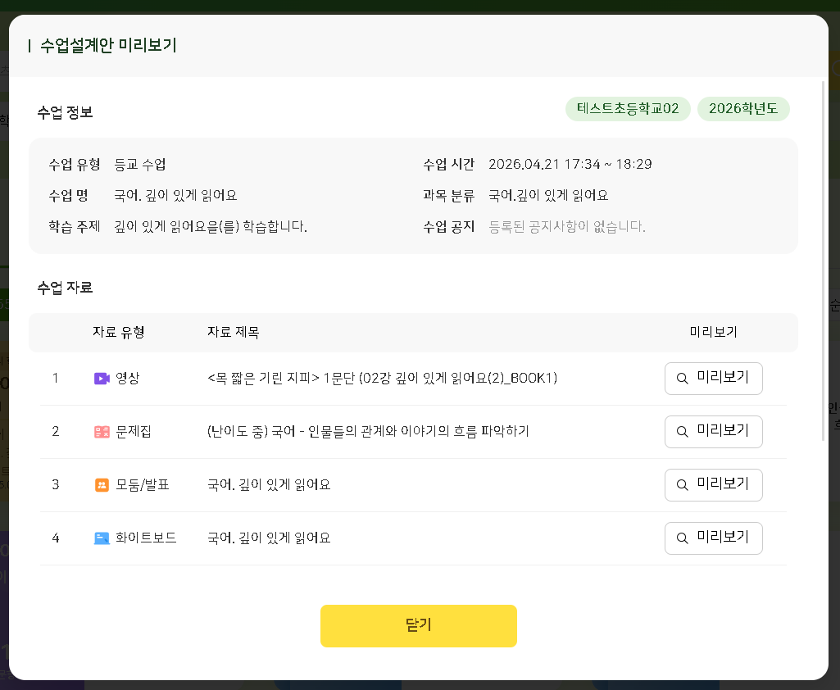Click the class time 2026.04.21 17:34 ~ 18:29
The height and width of the screenshot is (690, 840).
[x=570, y=164]
